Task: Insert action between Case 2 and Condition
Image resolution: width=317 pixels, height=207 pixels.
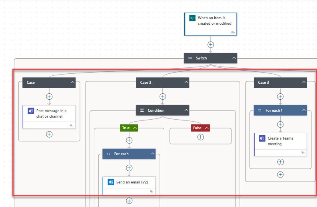Action: point(163,97)
